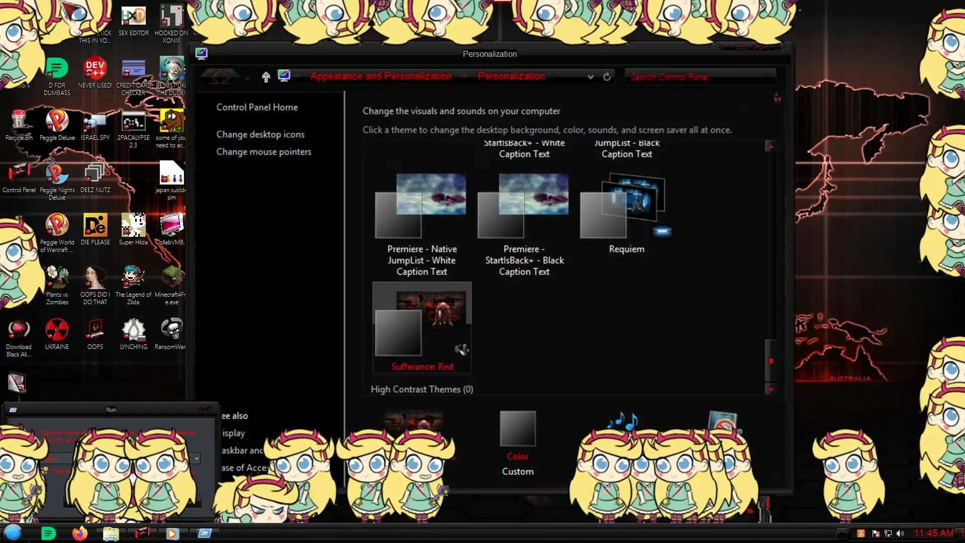Image resolution: width=965 pixels, height=543 pixels.
Task: Click the Color Custom swatch
Action: pyautogui.click(x=518, y=429)
